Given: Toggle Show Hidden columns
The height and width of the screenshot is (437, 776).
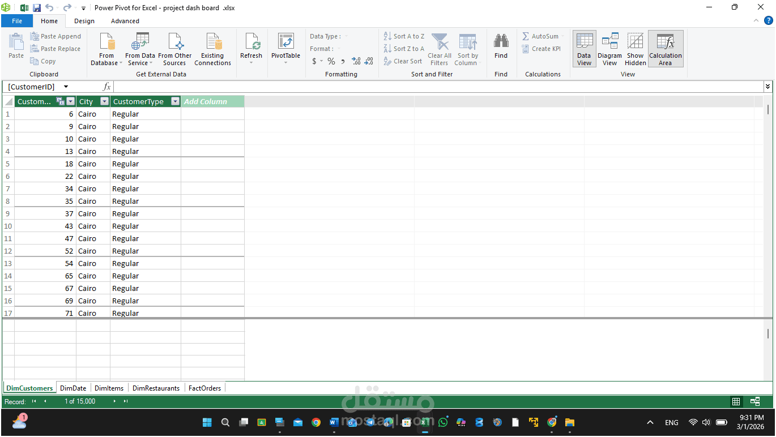Looking at the screenshot, I should tap(635, 49).
